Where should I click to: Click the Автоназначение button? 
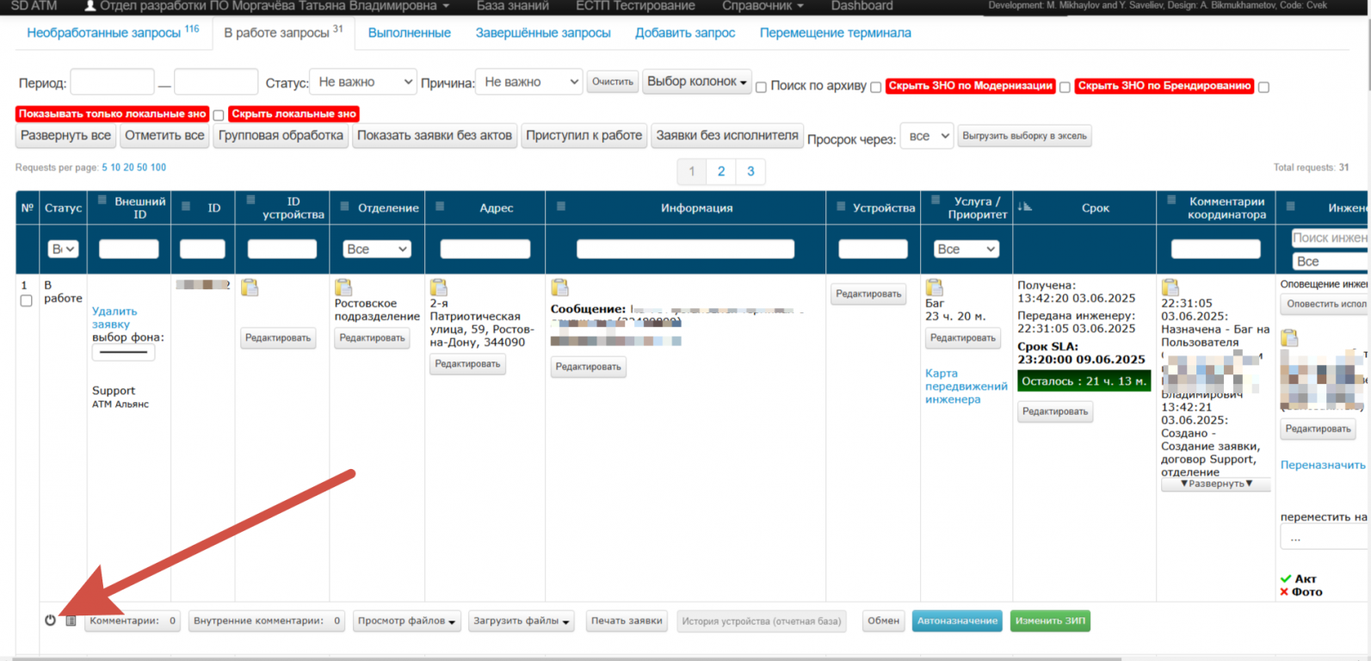click(956, 621)
